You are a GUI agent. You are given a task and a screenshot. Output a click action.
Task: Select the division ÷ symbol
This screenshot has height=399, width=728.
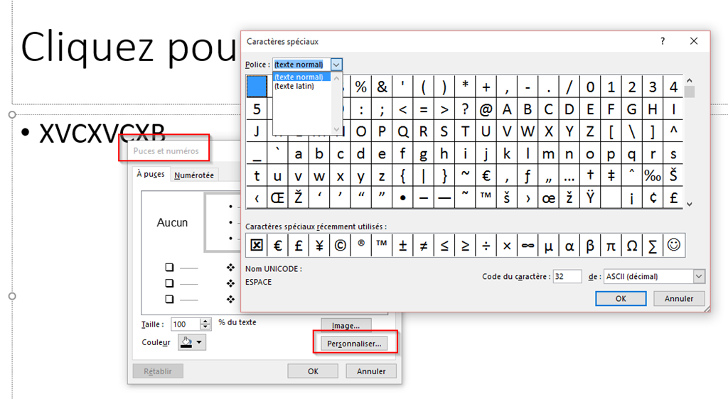click(486, 245)
